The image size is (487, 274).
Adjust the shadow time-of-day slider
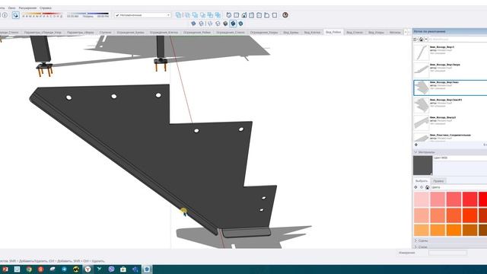[88, 14]
